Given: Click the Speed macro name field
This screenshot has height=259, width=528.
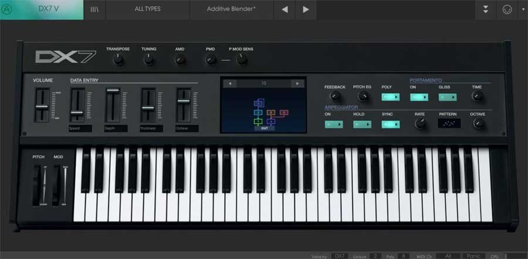Looking at the screenshot, I should coord(80,128).
